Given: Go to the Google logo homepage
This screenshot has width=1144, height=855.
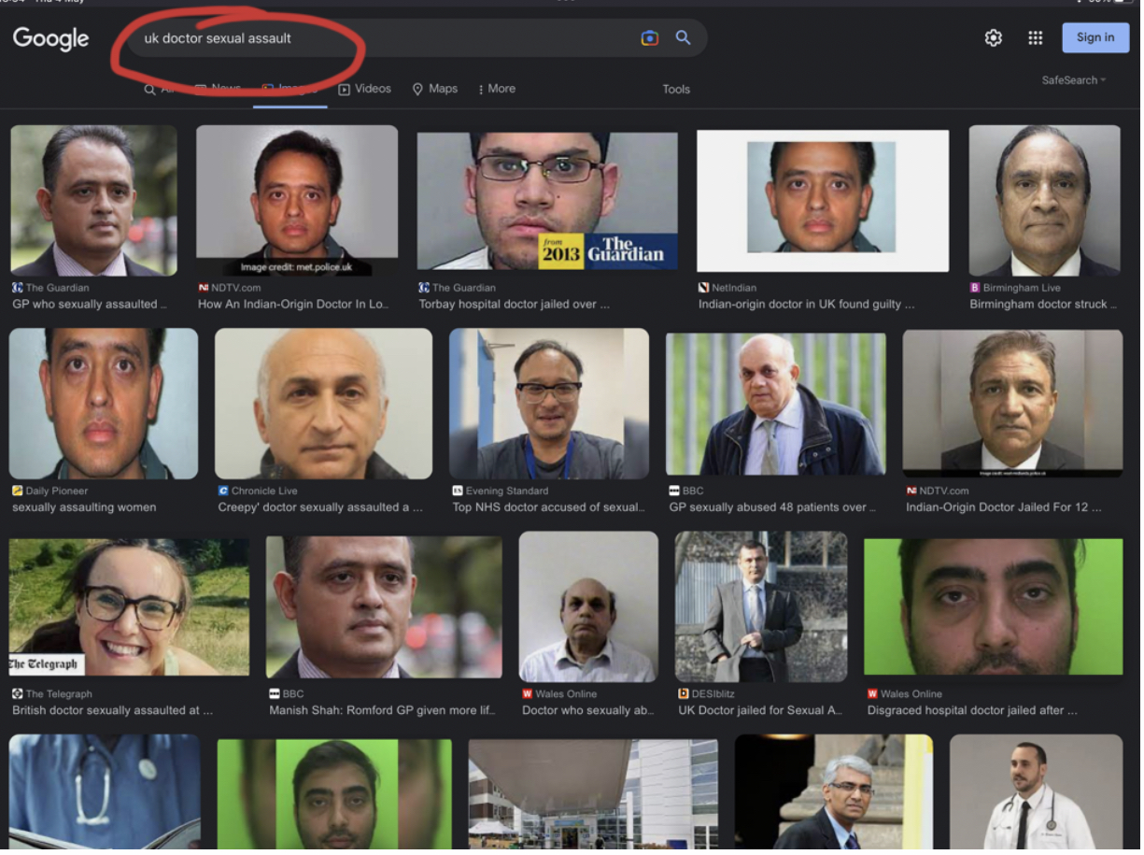Looking at the screenshot, I should click(x=50, y=38).
